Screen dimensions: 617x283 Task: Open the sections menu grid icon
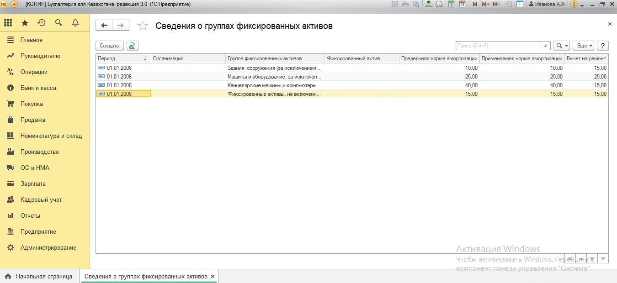click(8, 23)
